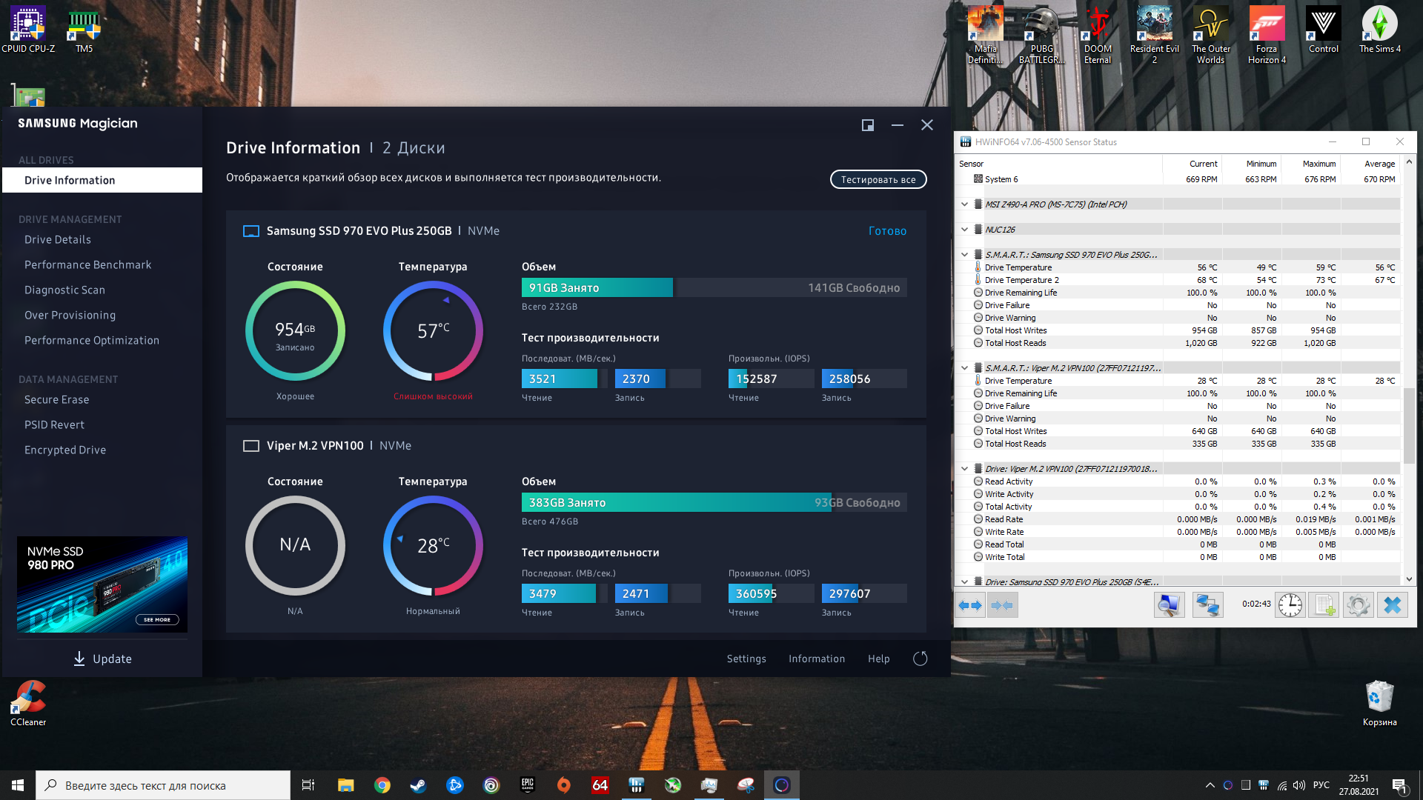The height and width of the screenshot is (800, 1423).
Task: Click the 980 PRO SEE MORE banner
Action: [156, 619]
